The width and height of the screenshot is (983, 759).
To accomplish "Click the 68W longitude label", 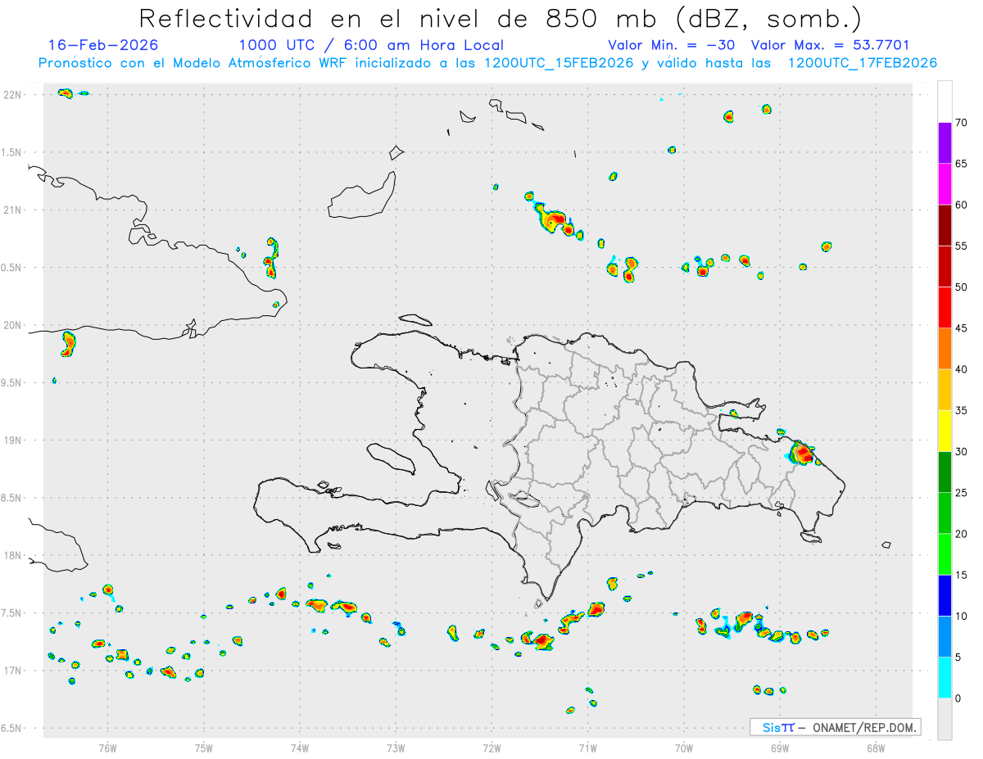I will coord(875,748).
